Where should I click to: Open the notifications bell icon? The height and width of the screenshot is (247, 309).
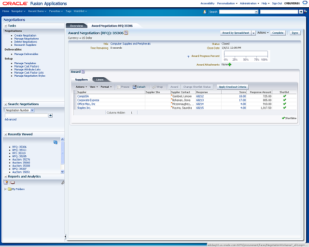click(205, 12)
